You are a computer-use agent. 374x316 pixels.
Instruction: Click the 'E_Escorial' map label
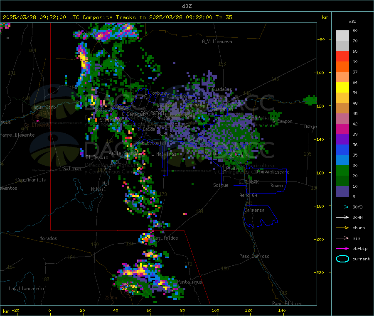coord(154,143)
